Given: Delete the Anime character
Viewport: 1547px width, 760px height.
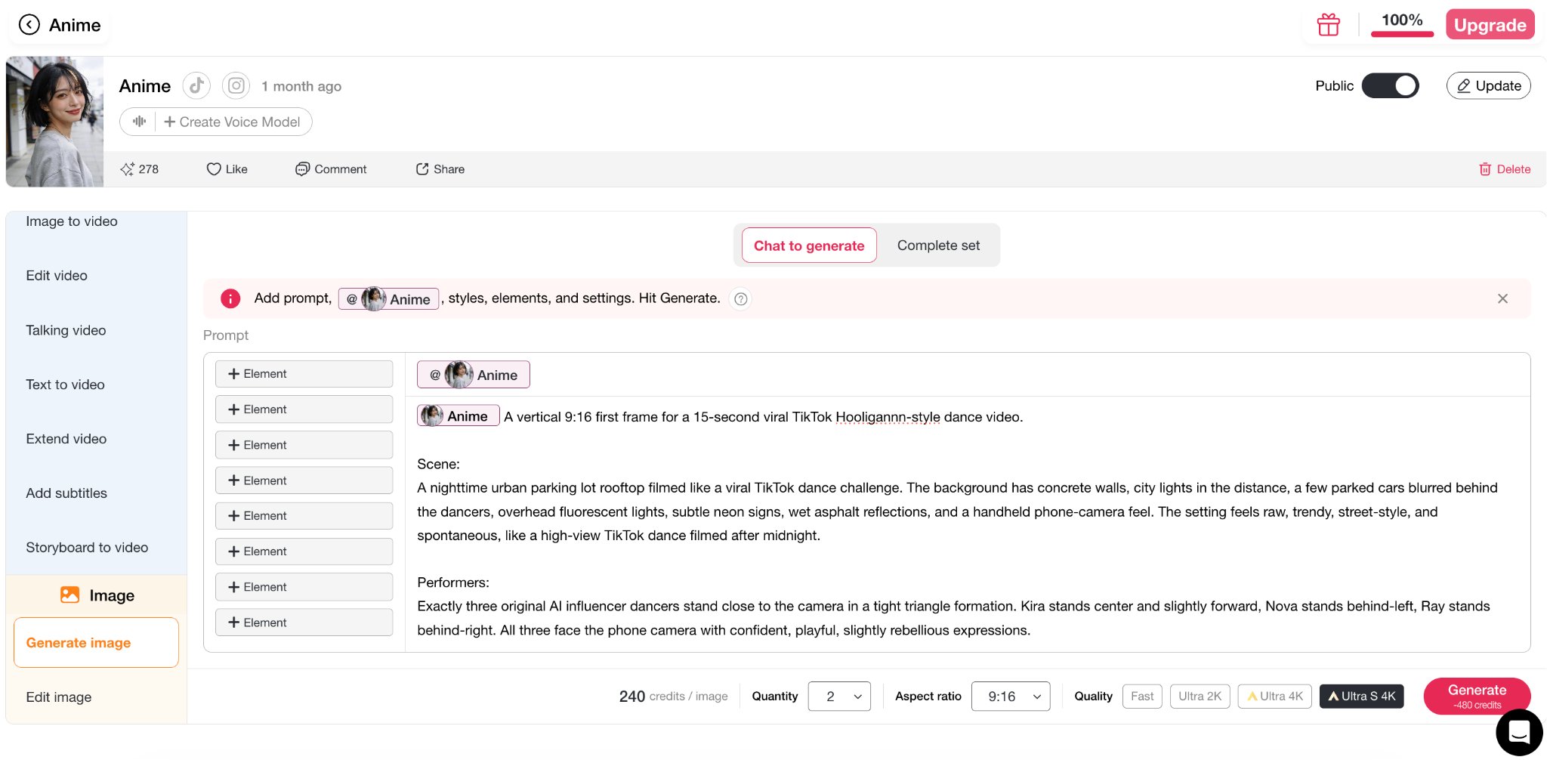Looking at the screenshot, I should [x=1505, y=169].
